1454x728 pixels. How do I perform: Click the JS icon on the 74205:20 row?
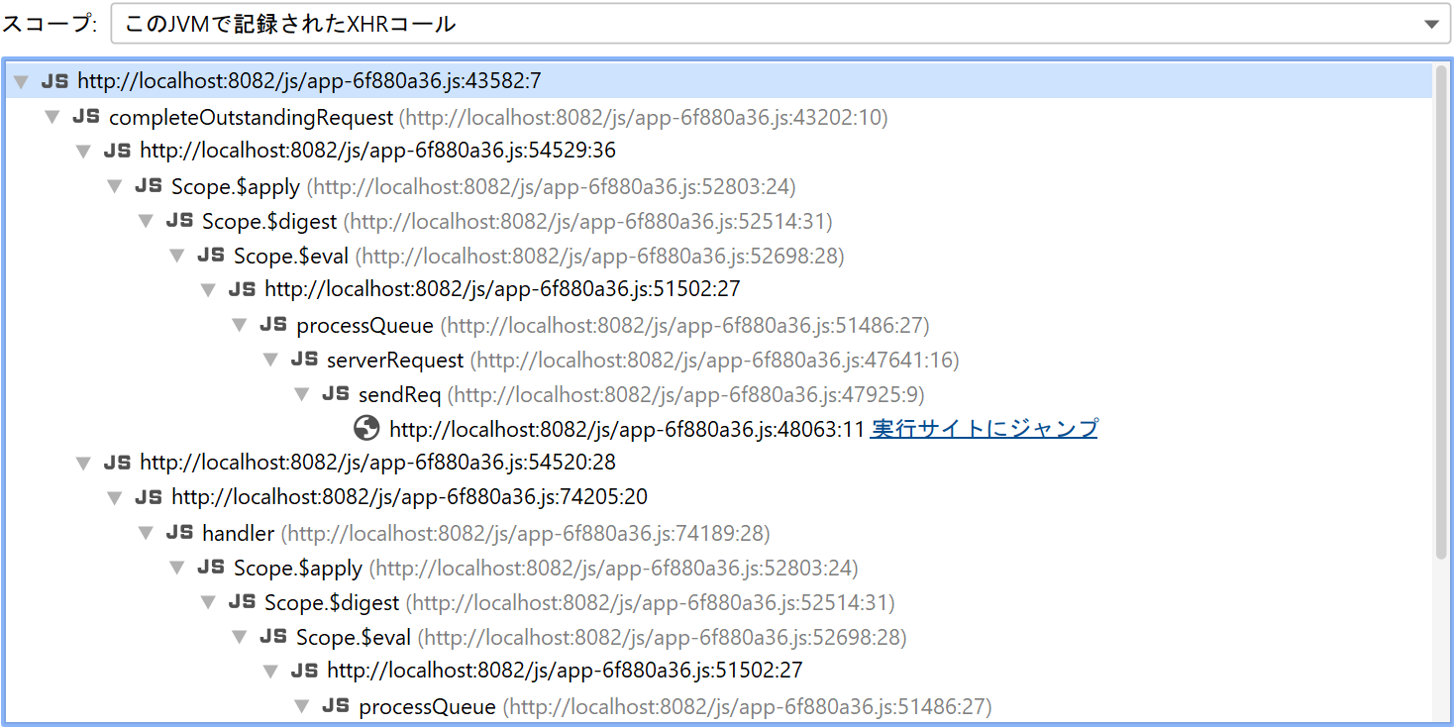pos(149,497)
